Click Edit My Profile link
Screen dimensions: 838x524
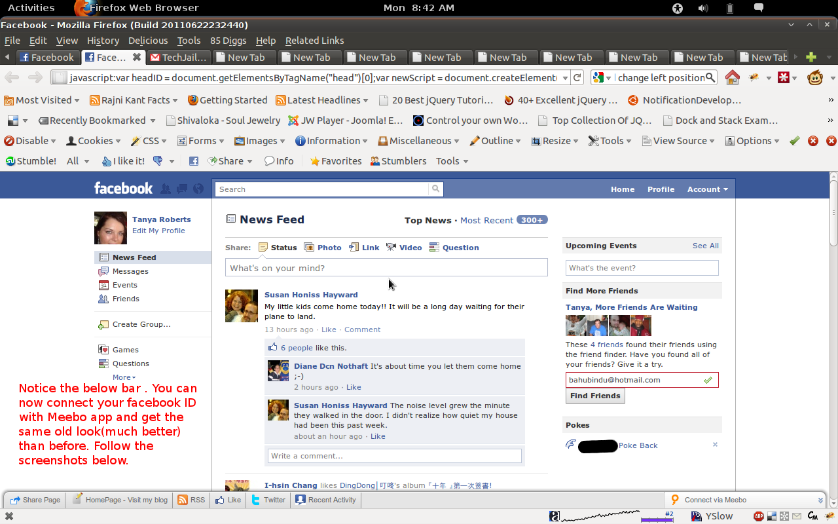[158, 231]
